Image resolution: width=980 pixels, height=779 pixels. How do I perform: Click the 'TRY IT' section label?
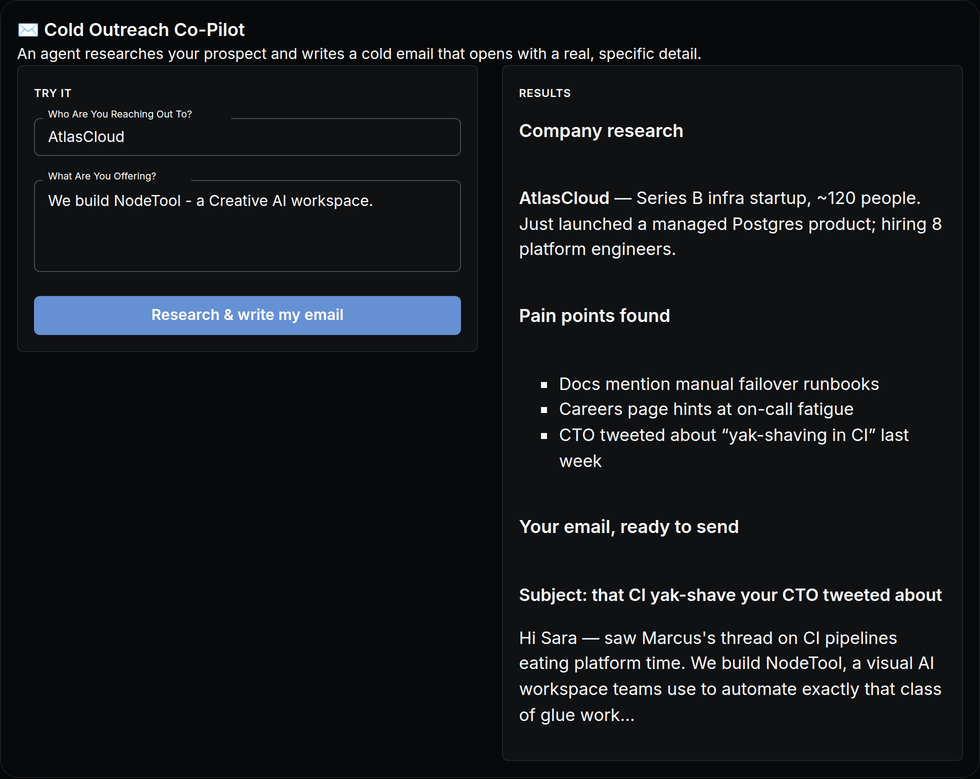(x=52, y=93)
